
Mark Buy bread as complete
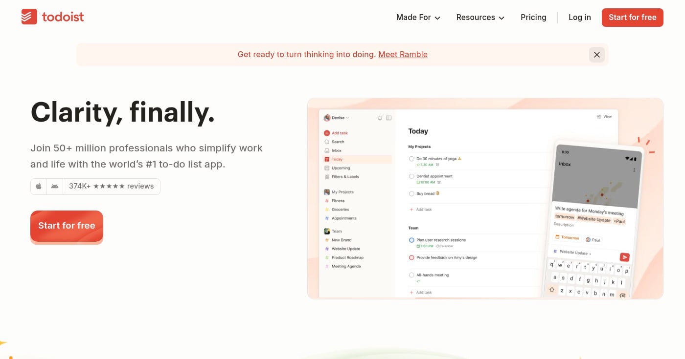(x=411, y=194)
